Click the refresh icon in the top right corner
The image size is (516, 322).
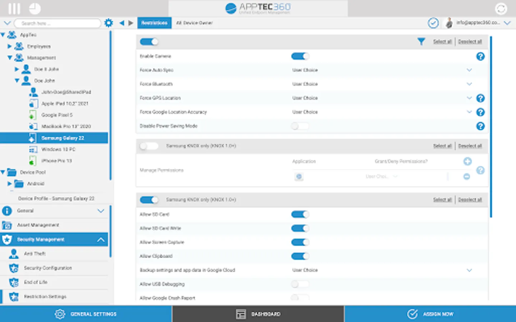[501, 9]
